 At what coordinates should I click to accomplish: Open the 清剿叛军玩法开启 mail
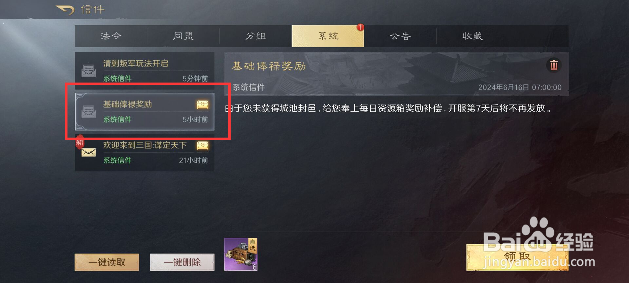[x=144, y=70]
